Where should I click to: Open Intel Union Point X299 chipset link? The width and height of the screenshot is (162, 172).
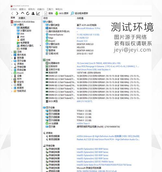(94, 70)
